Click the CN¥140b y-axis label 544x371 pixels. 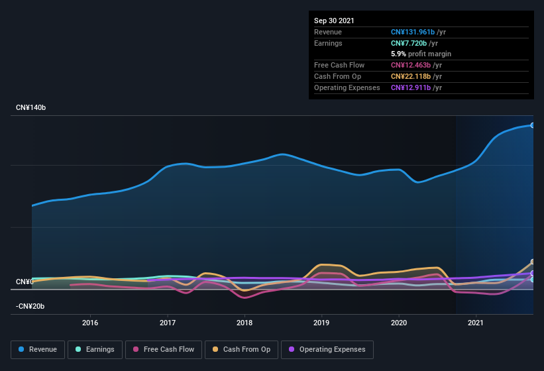31,107
